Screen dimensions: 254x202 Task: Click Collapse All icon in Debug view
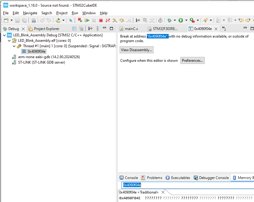coord(74,29)
